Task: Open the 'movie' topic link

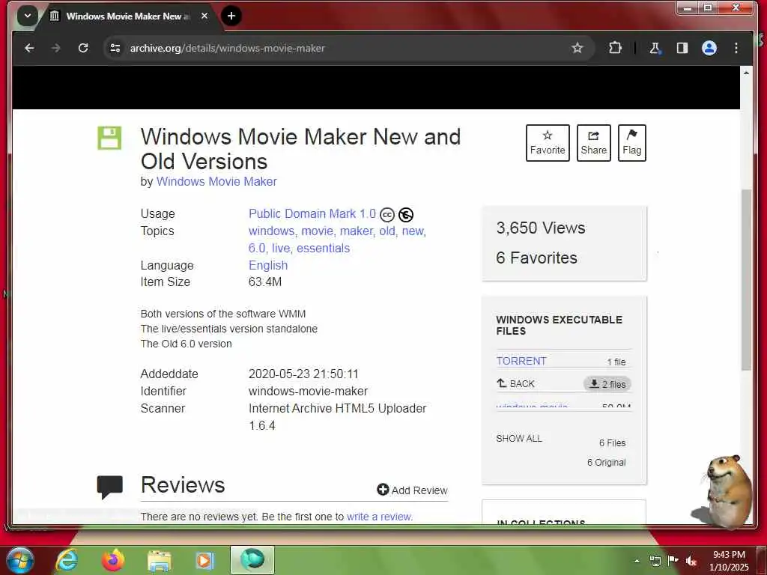Action: point(317,231)
